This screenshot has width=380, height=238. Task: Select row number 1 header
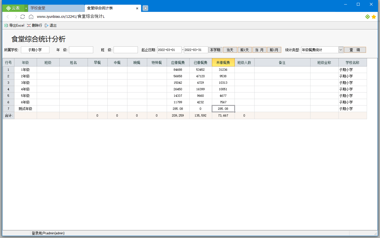[x=8, y=70]
